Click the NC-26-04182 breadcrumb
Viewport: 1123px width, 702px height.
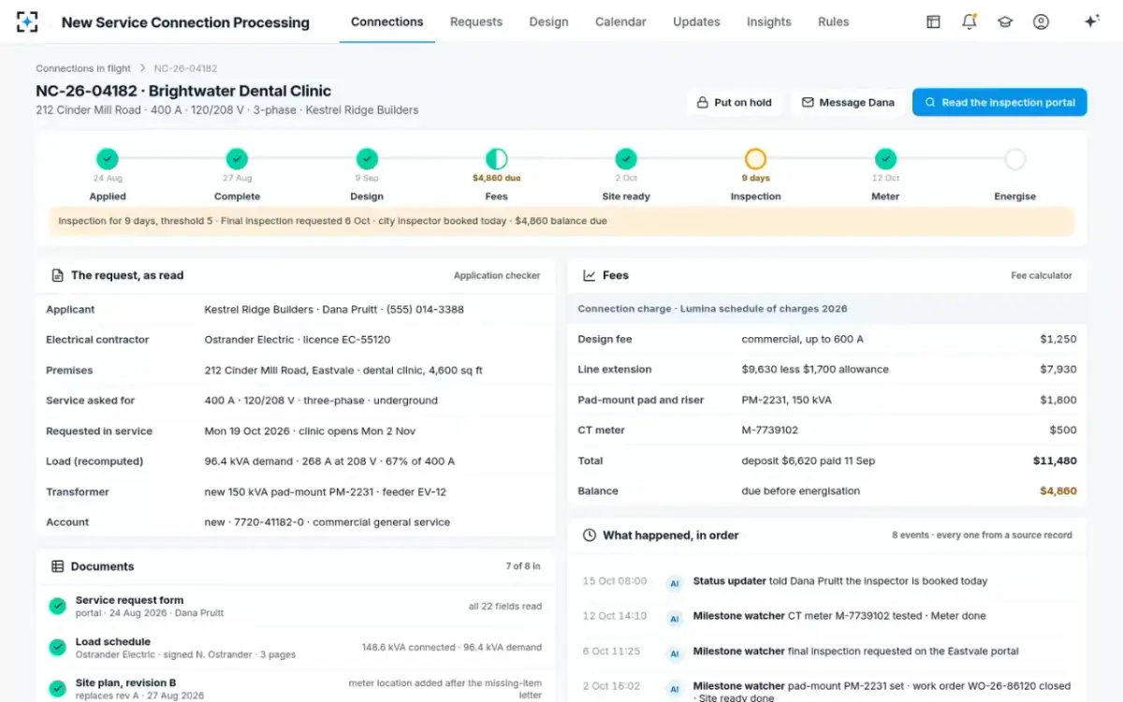[x=185, y=68]
